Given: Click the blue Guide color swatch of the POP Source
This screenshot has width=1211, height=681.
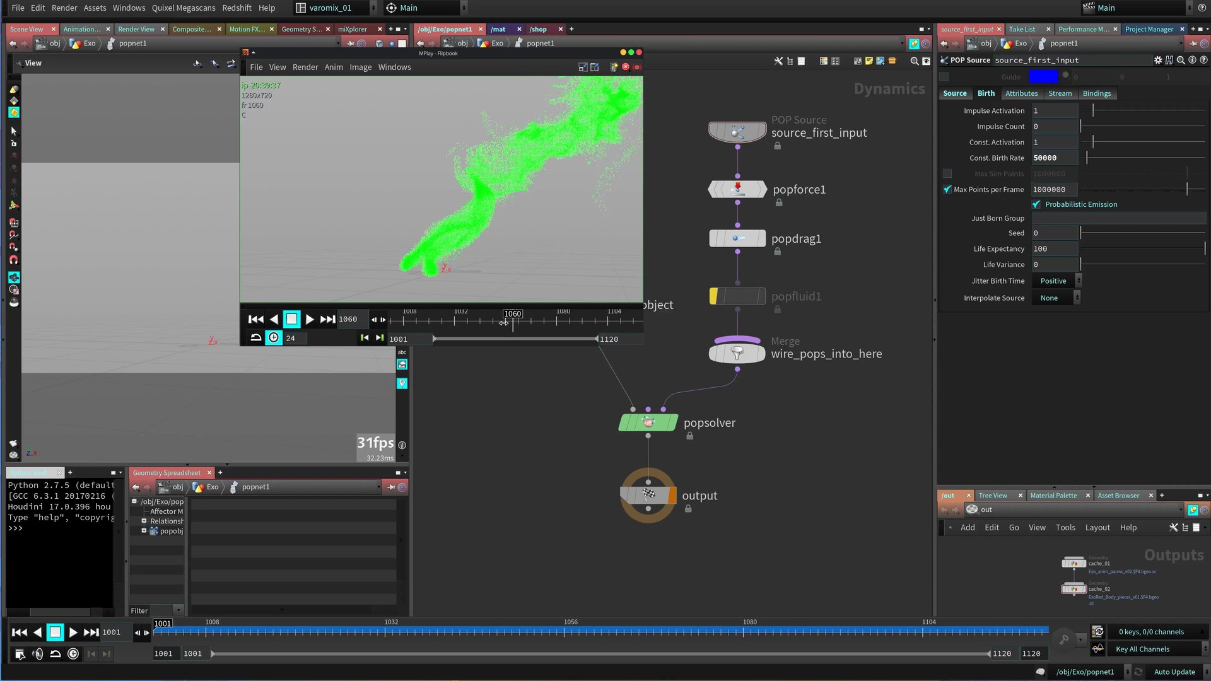Looking at the screenshot, I should 1045,76.
